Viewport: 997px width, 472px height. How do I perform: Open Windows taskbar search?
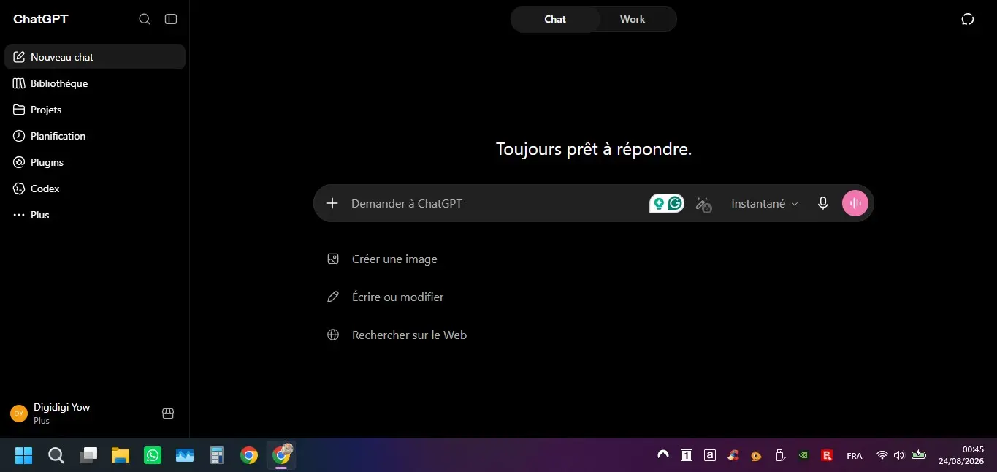56,455
